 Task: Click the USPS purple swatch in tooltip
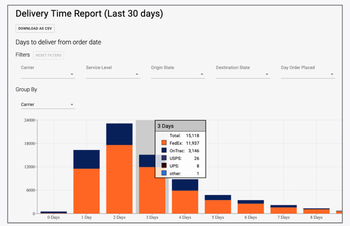tap(164, 158)
